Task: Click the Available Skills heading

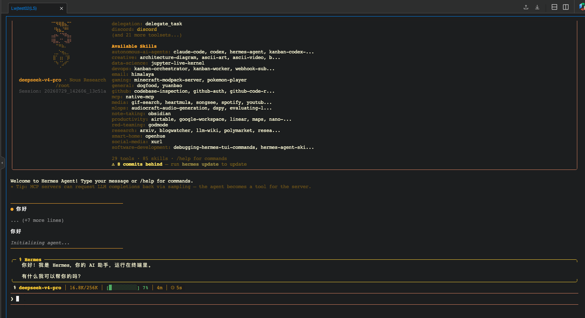Action: pyautogui.click(x=134, y=46)
